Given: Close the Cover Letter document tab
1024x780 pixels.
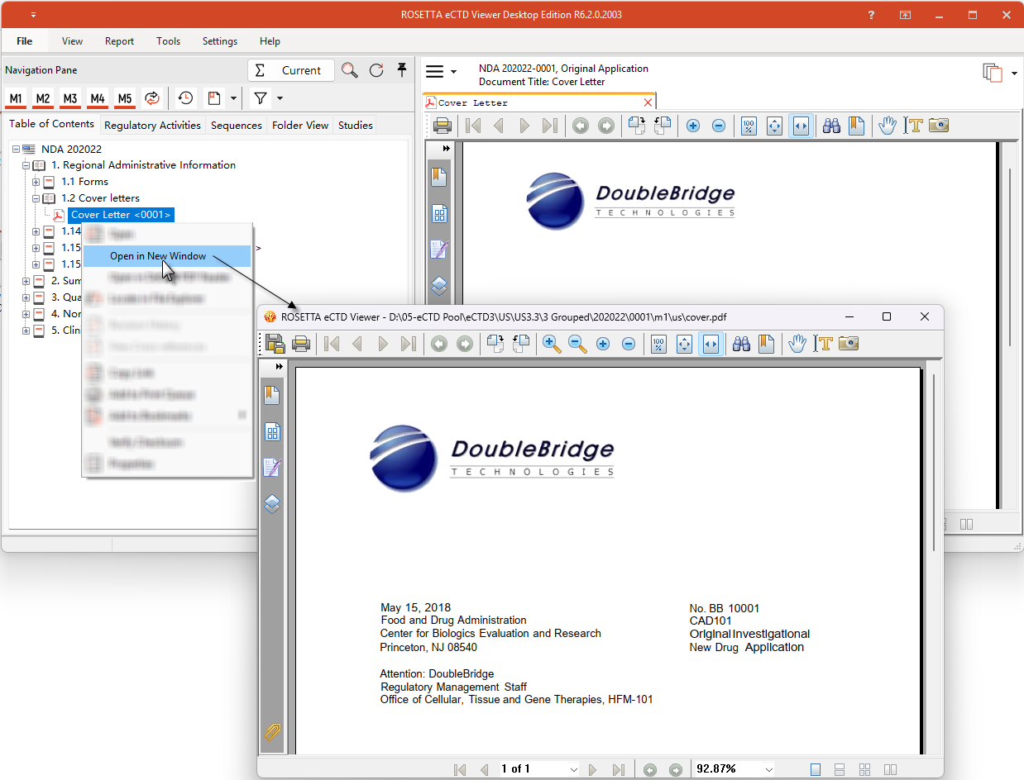Looking at the screenshot, I should 648,102.
